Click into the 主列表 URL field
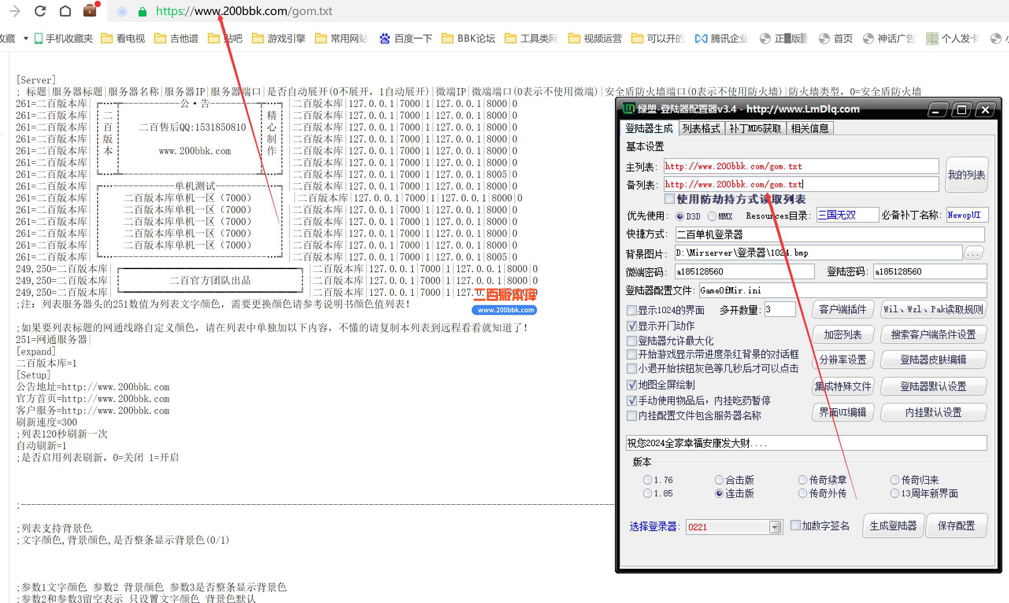Screen dimensions: 1009x603 tap(801, 166)
